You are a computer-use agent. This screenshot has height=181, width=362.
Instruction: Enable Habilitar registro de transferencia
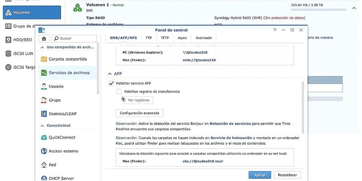[119, 92]
